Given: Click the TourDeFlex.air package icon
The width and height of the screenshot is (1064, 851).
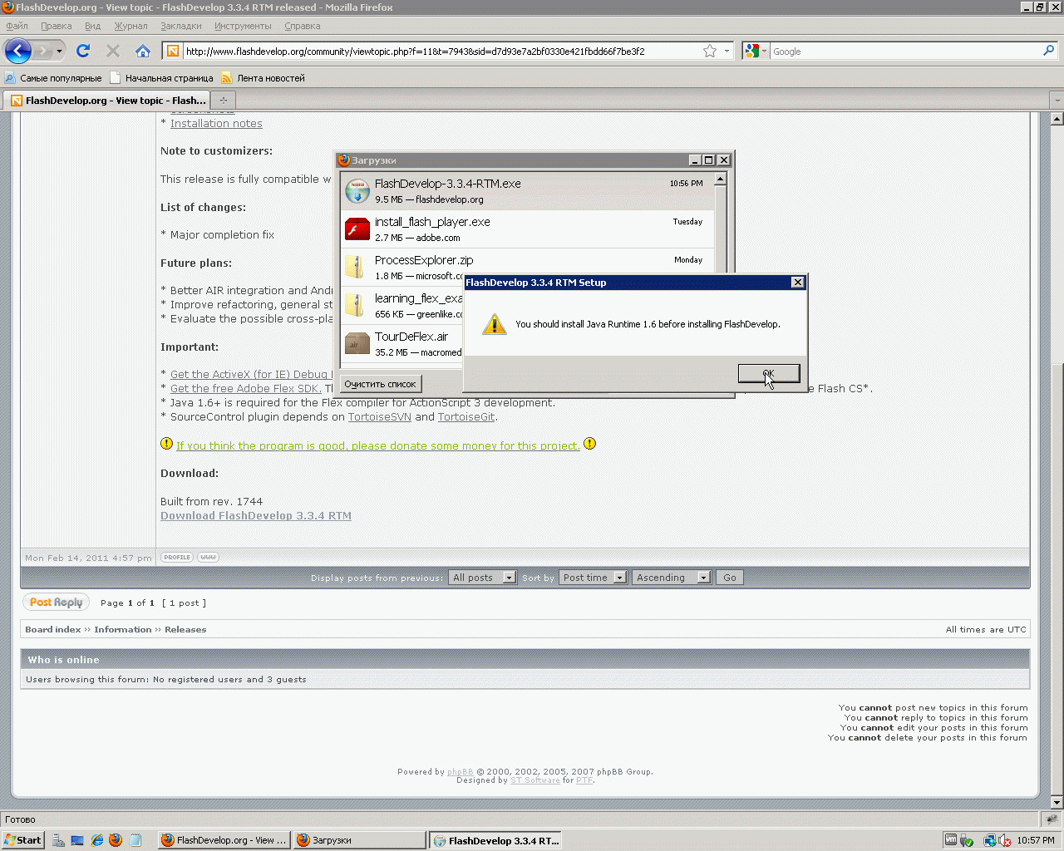Looking at the screenshot, I should pos(357,343).
